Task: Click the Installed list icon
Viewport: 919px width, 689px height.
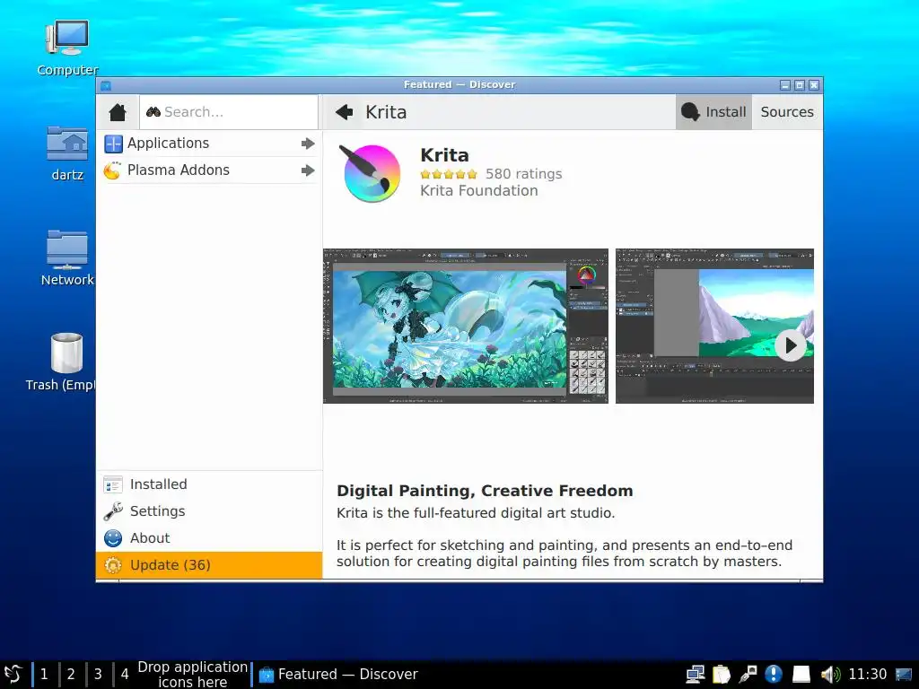Action: click(112, 484)
